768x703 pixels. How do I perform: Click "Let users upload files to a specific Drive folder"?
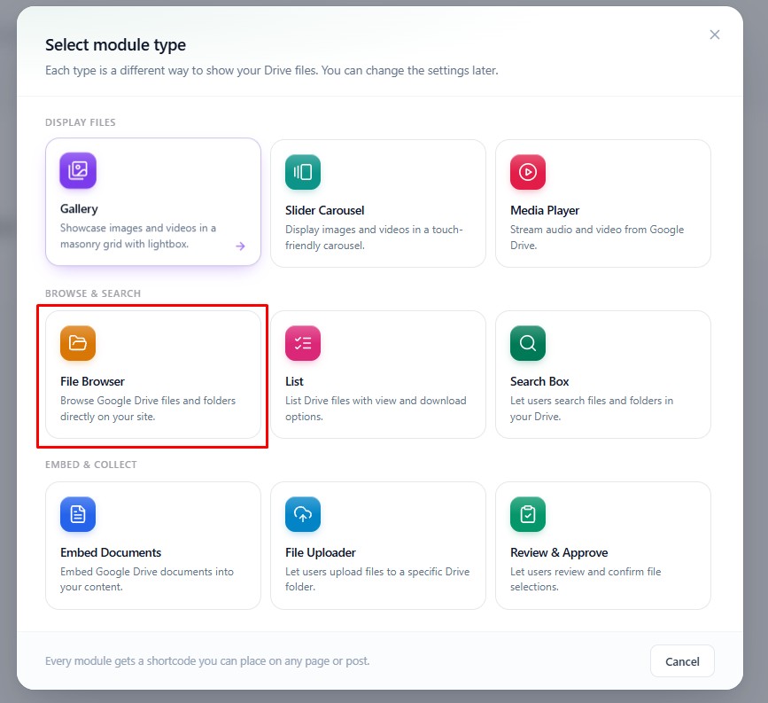(377, 579)
